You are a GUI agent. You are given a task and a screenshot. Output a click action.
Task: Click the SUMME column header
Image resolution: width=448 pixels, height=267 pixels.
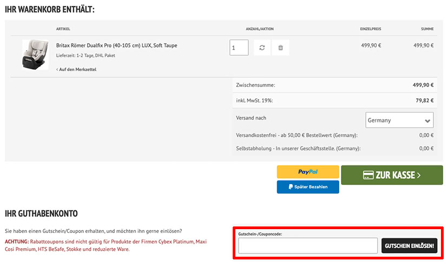click(x=427, y=29)
